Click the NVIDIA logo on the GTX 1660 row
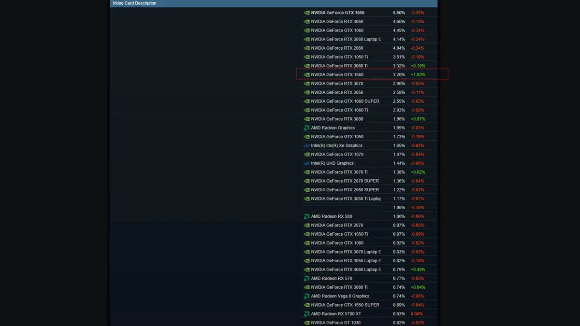 pos(306,75)
